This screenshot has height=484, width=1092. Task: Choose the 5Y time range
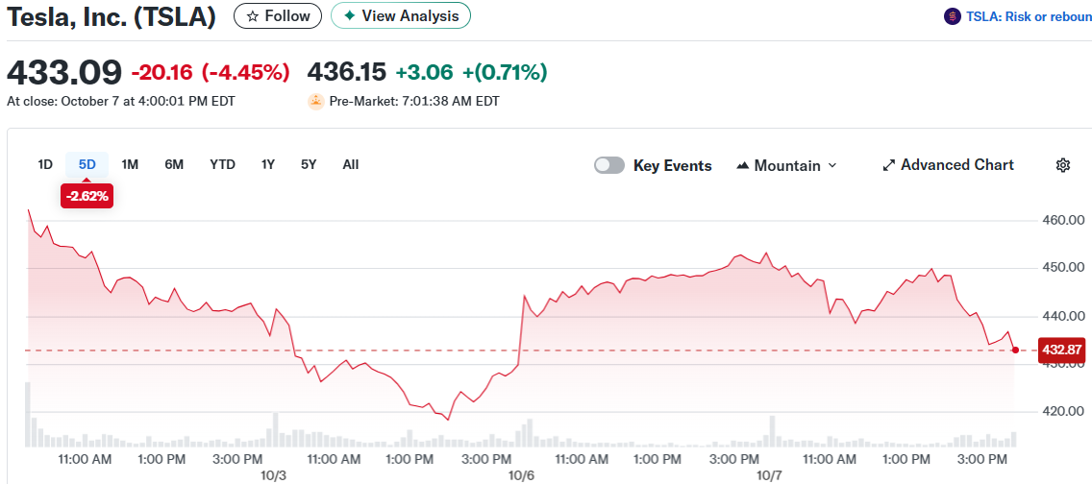click(x=309, y=164)
